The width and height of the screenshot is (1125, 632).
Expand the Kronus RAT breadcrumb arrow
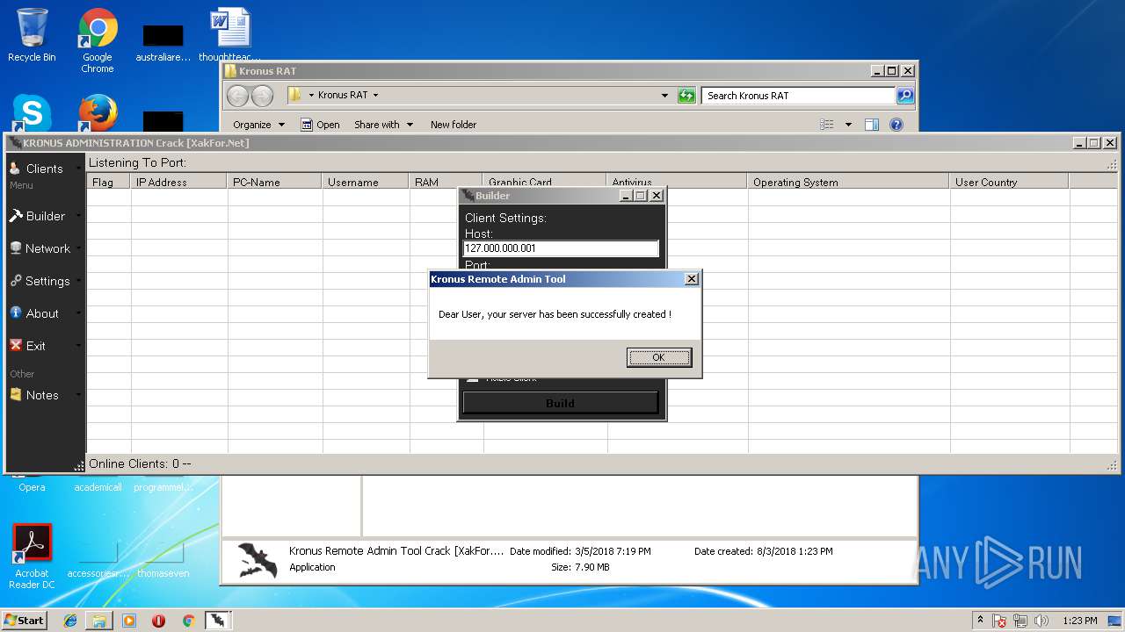pyautogui.click(x=375, y=95)
